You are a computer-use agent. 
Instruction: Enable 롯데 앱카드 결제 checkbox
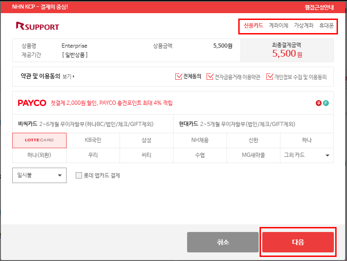79,175
